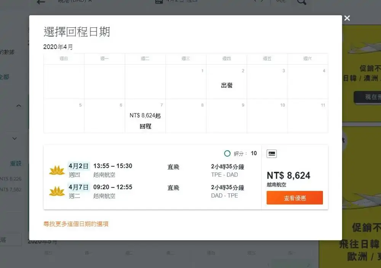Image resolution: width=381 pixels, height=268 pixels.
Task: Expand sidebar section with down chevron
Action: [15, 139]
